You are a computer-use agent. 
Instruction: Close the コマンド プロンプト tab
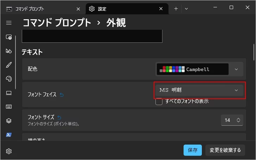[x=78, y=9]
